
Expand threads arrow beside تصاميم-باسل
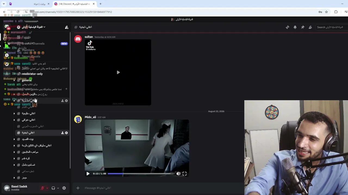click(14, 165)
